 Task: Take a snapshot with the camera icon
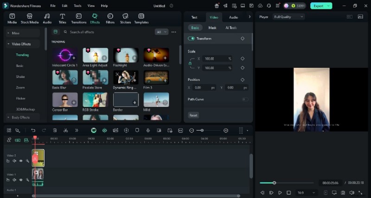click(343, 192)
